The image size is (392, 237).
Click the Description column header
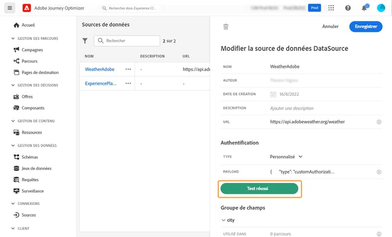152,56
